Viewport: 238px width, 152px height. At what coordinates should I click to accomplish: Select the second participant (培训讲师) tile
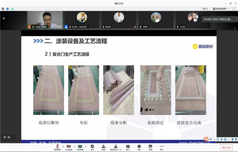(82, 20)
